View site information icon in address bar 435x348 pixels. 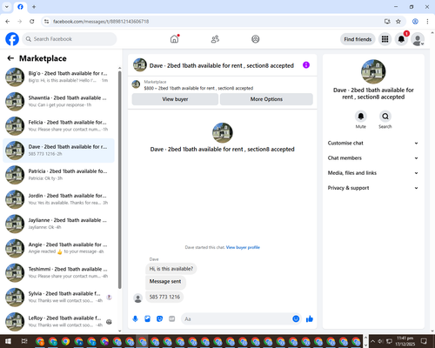(46, 22)
